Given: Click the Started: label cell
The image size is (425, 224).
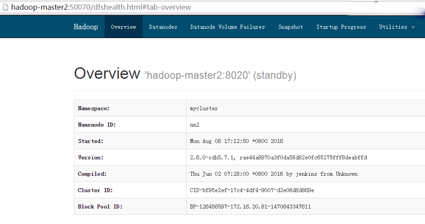Looking at the screenshot, I should pyautogui.click(x=130, y=141).
